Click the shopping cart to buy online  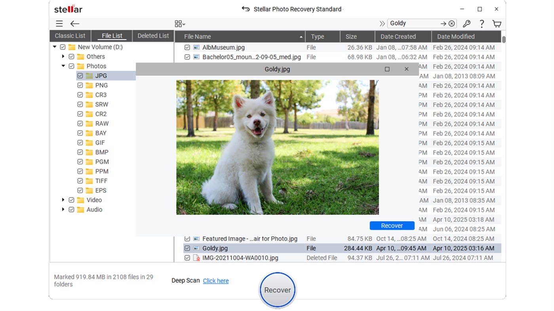(x=497, y=23)
